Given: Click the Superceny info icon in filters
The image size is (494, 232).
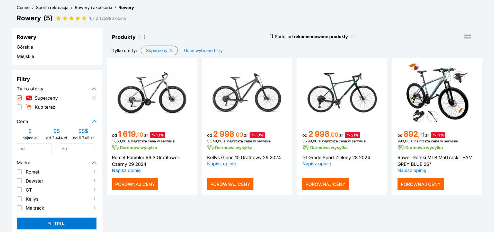Looking at the screenshot, I should (94, 98).
